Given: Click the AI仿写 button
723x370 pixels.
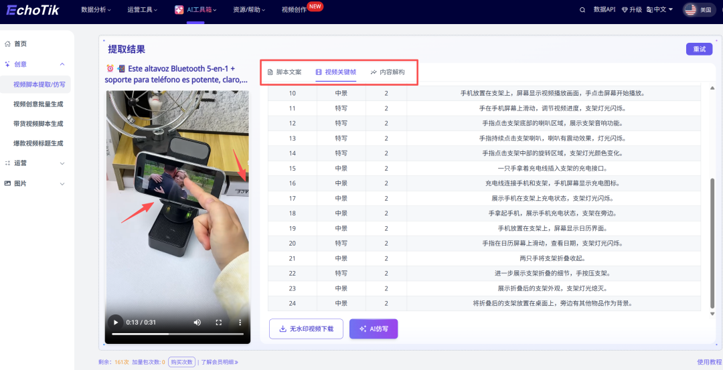Looking at the screenshot, I should [374, 329].
